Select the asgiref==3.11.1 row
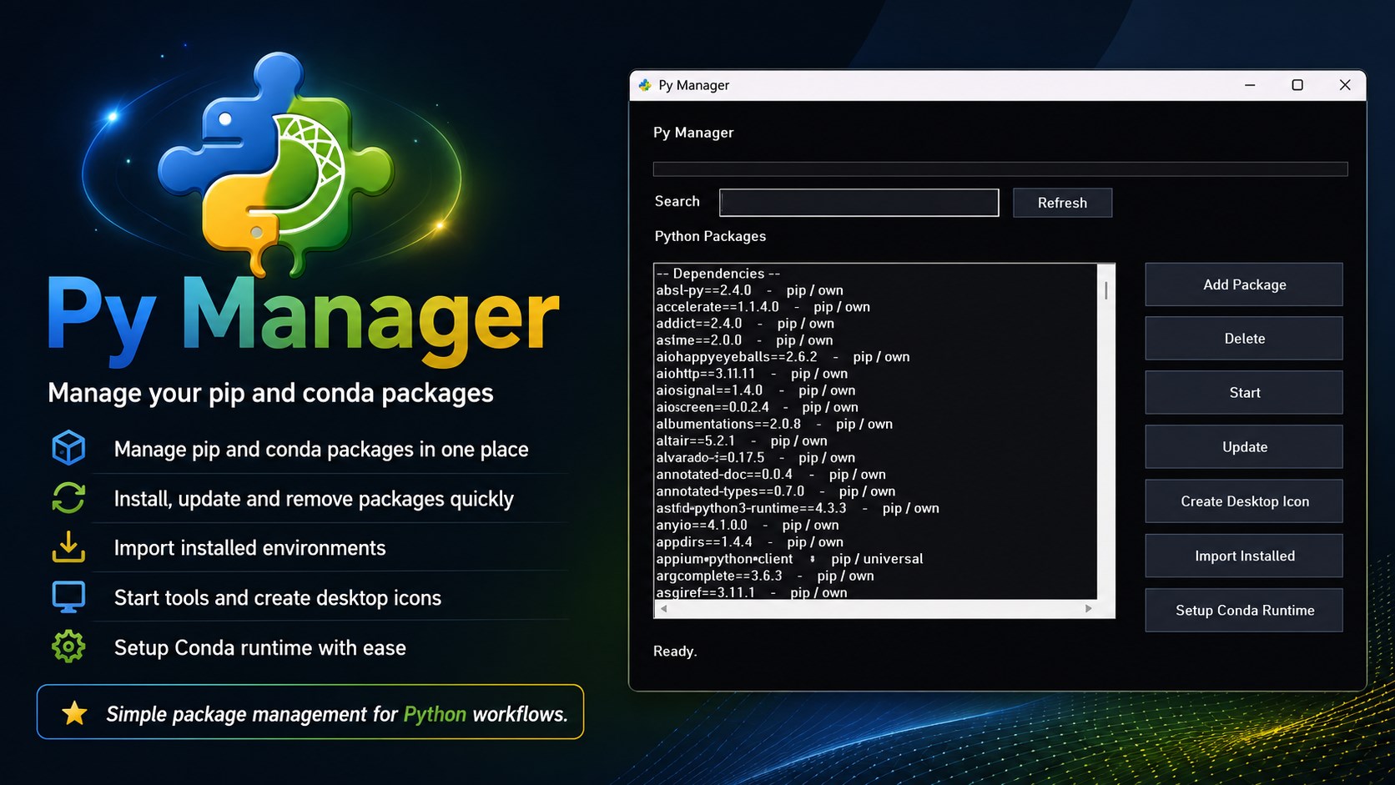This screenshot has width=1395, height=785. tap(875, 592)
